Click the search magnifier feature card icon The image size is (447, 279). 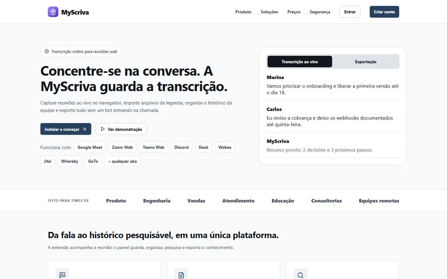point(300,275)
